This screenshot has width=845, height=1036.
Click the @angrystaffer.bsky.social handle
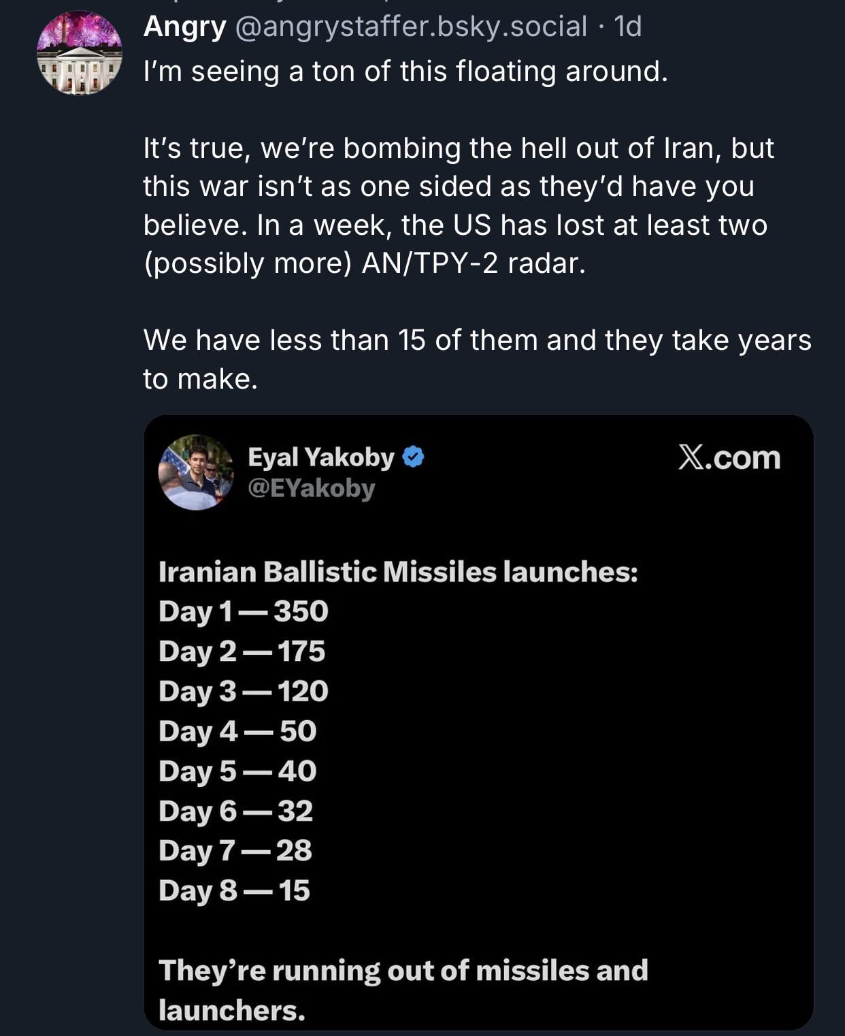410,27
